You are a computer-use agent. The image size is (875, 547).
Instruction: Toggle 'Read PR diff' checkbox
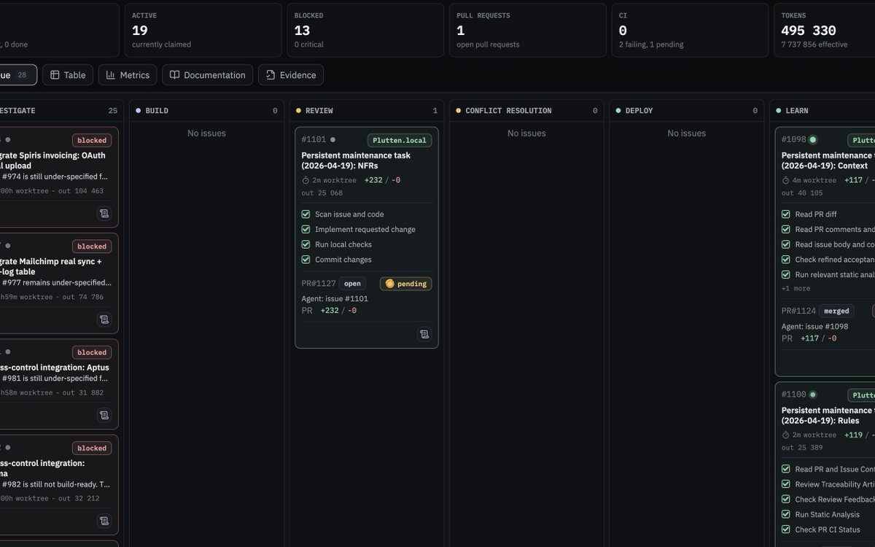(786, 214)
